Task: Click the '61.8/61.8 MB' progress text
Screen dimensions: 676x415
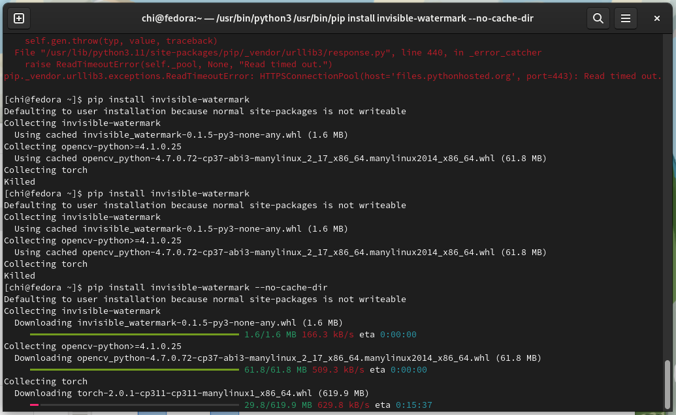Action: (x=276, y=369)
